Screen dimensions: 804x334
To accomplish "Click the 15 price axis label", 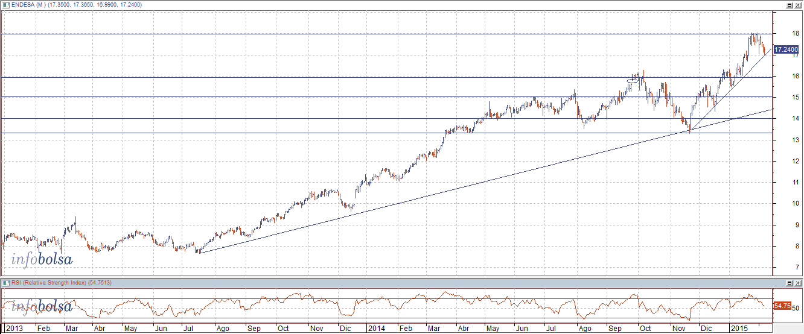I will coord(796,97).
